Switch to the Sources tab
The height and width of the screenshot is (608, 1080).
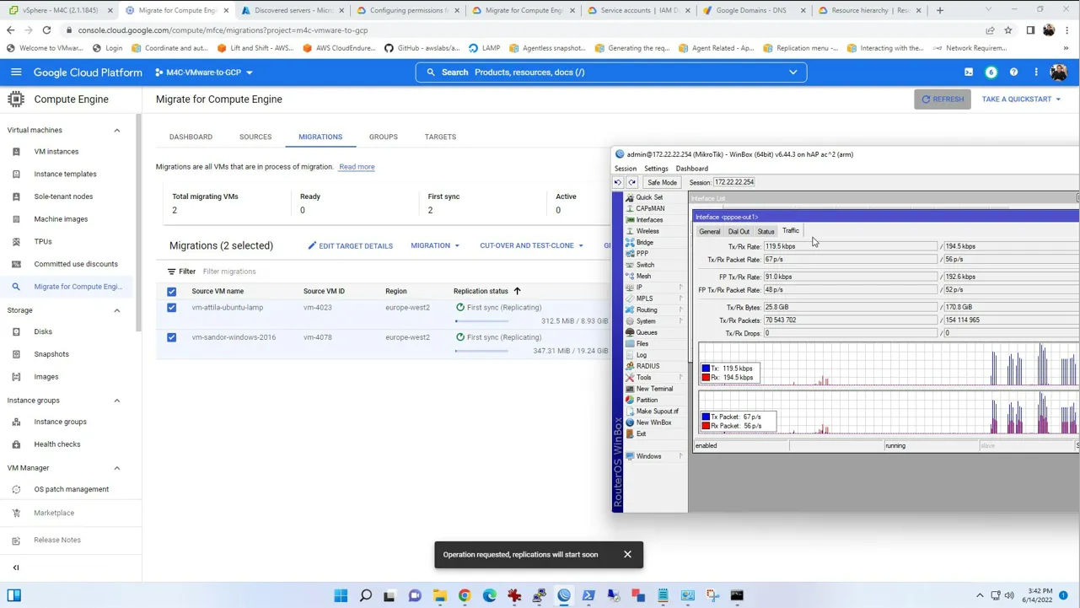[255, 137]
